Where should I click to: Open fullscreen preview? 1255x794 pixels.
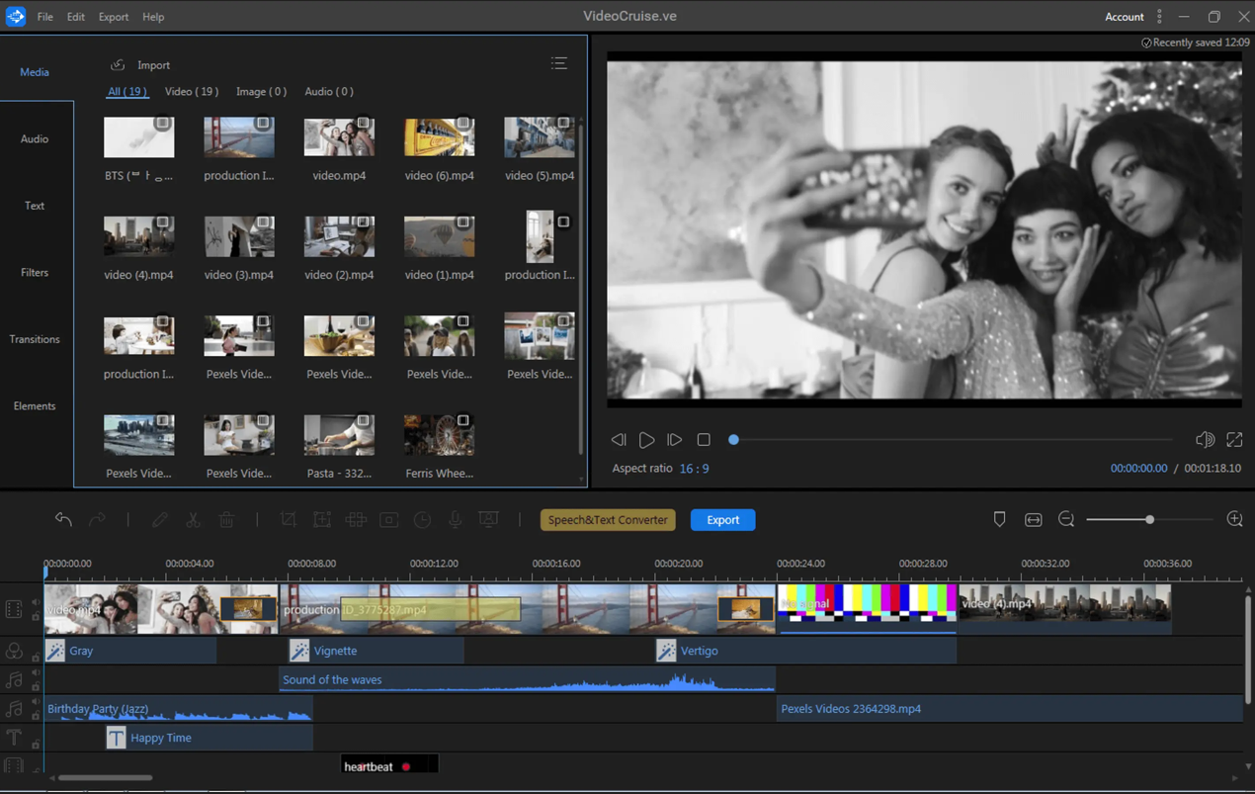(x=1234, y=440)
